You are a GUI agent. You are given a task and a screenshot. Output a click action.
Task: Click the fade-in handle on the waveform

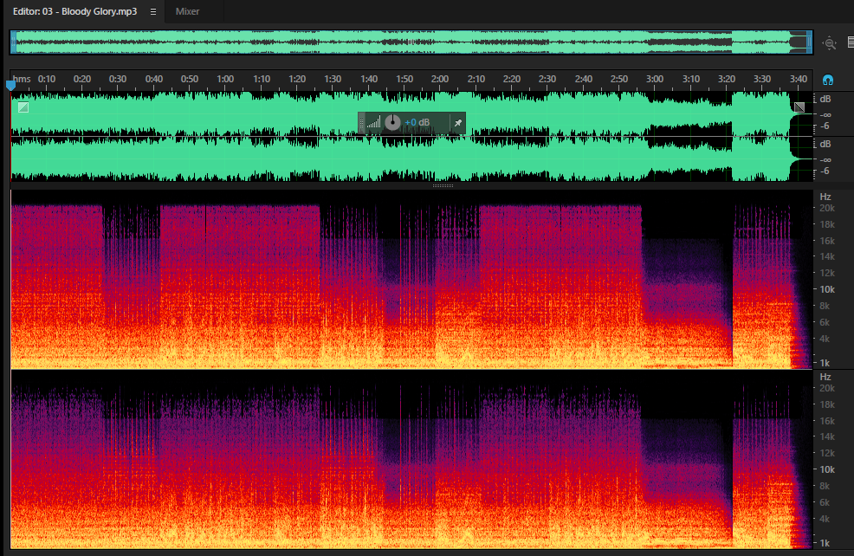(x=23, y=107)
